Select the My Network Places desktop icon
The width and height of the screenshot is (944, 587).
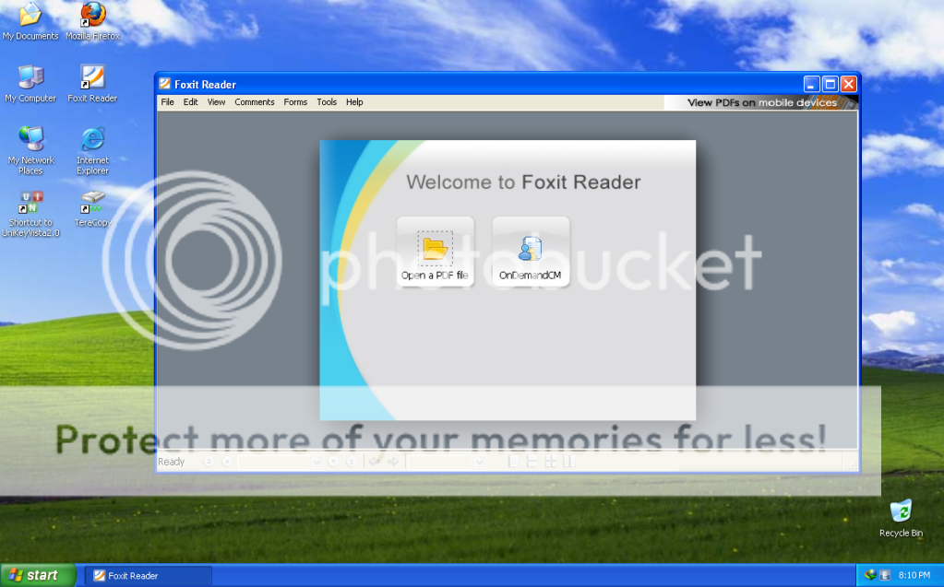[30, 150]
